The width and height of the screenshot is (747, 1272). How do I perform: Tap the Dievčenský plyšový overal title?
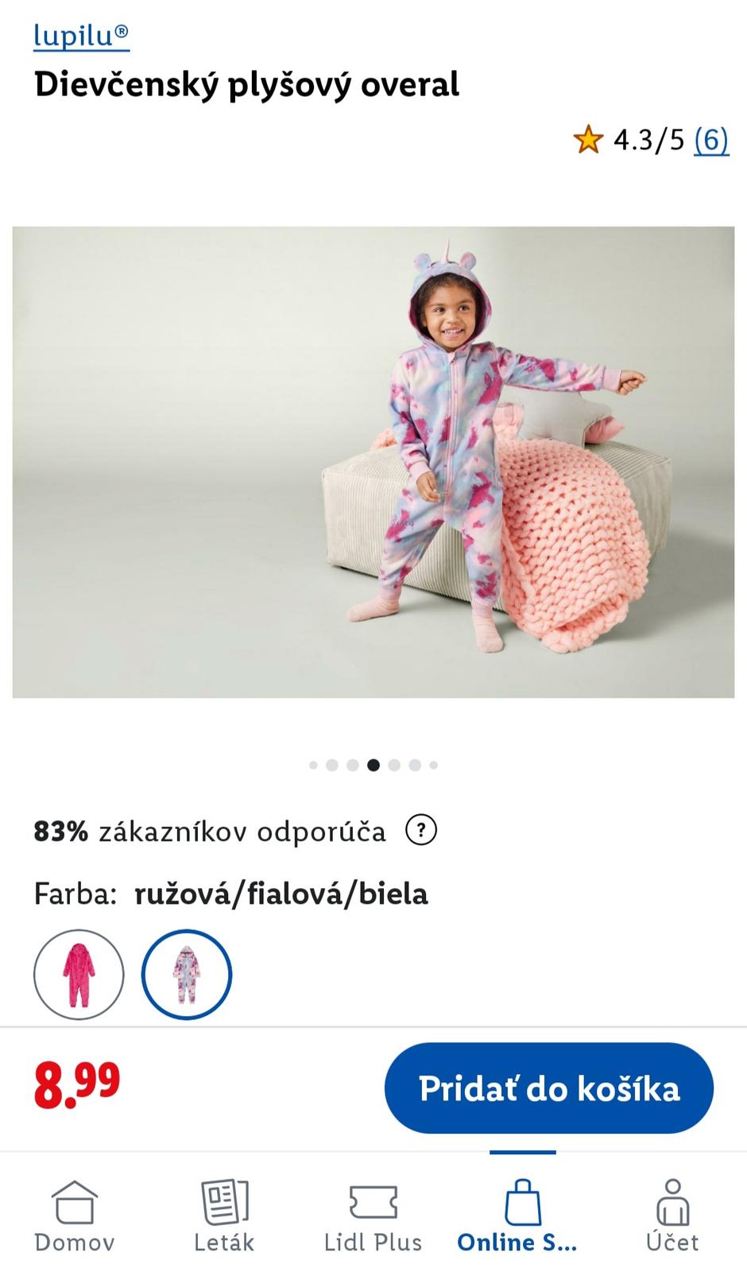pyautogui.click(x=246, y=85)
